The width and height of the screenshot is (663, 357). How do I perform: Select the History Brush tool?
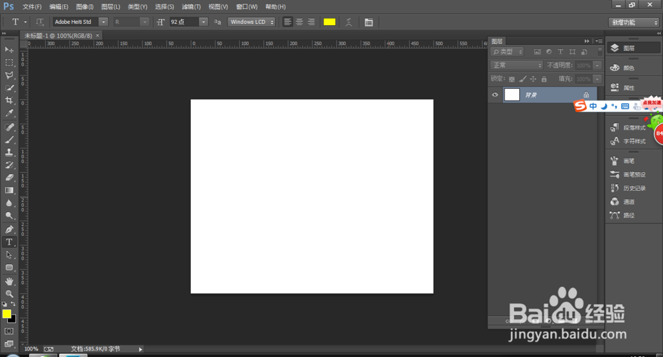coord(9,165)
